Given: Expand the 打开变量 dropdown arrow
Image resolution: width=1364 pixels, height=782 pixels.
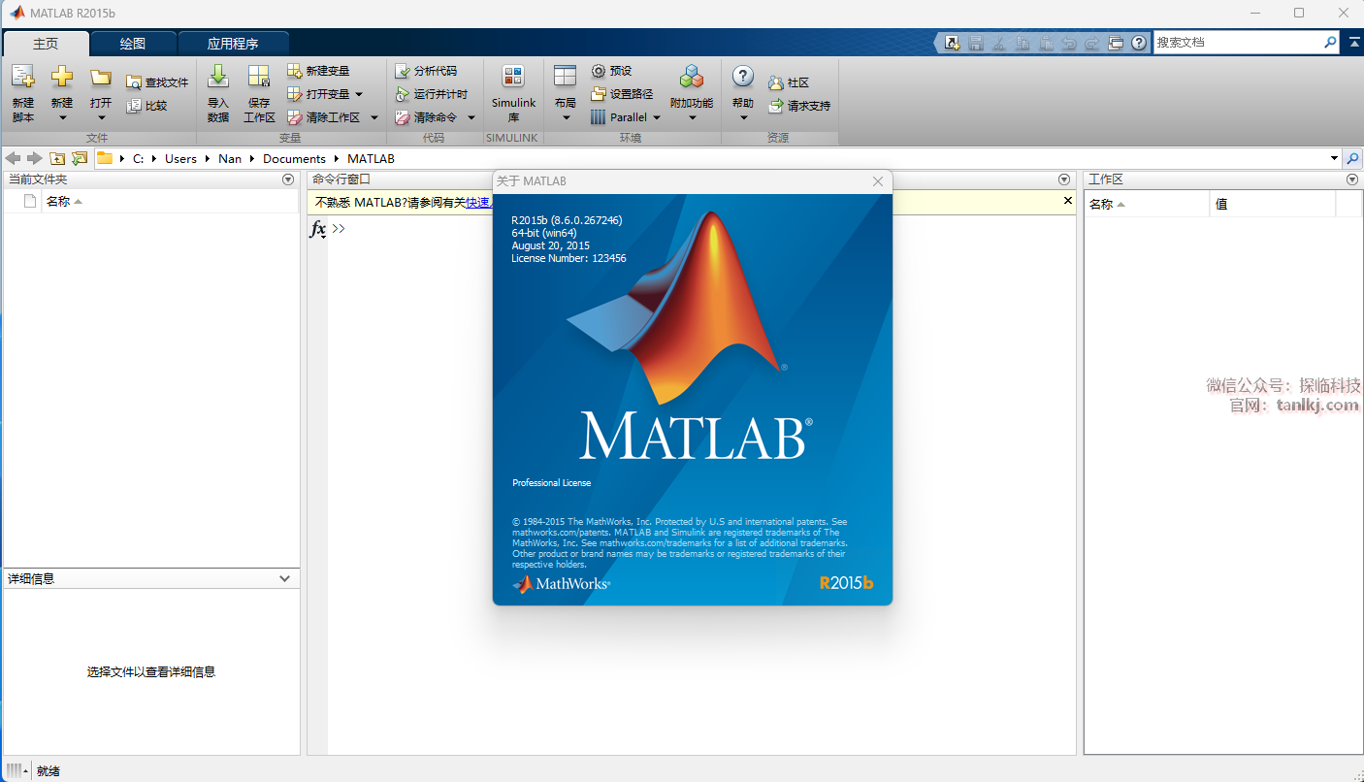Looking at the screenshot, I should (x=359, y=94).
